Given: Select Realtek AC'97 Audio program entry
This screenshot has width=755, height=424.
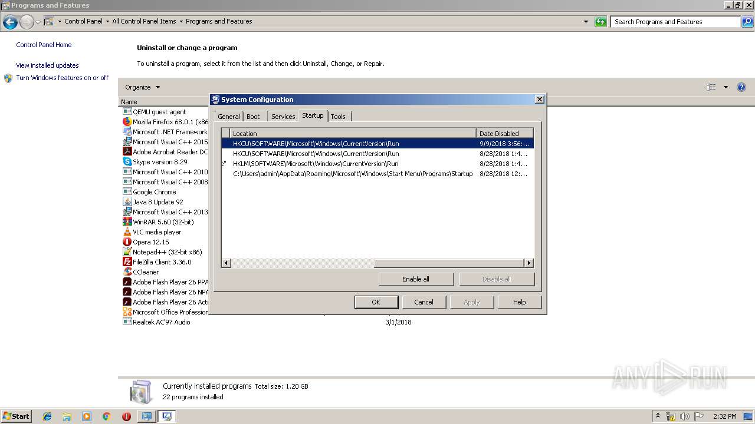Looking at the screenshot, I should click(x=161, y=322).
